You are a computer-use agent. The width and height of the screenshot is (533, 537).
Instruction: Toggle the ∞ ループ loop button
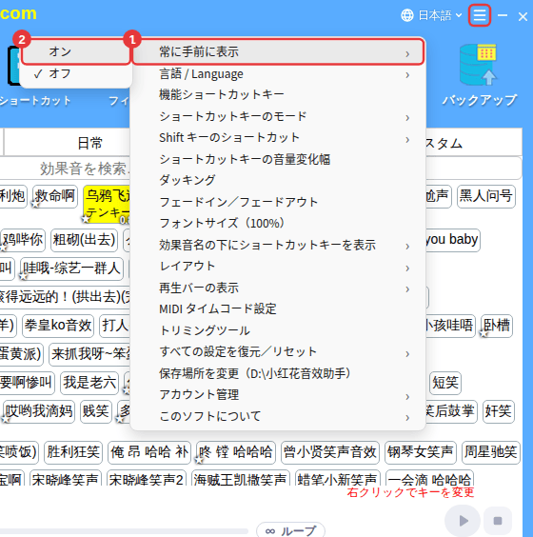(290, 530)
